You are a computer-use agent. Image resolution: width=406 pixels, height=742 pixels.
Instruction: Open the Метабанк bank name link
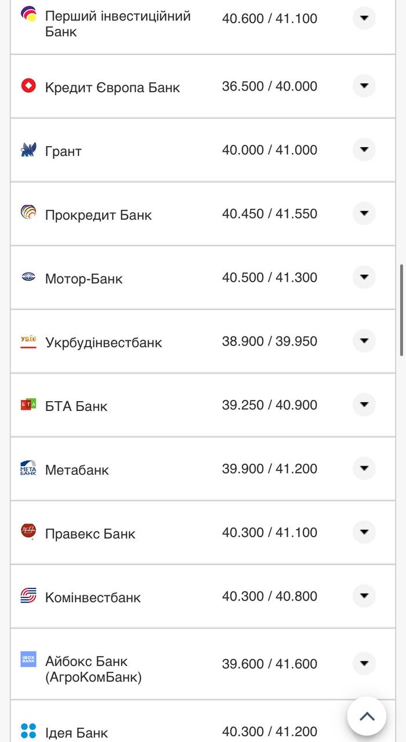click(x=77, y=470)
